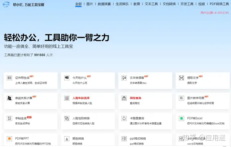Screen dimensions: 231x147
Task: Open the PDF转Excel tool title
Action: (195, 118)
